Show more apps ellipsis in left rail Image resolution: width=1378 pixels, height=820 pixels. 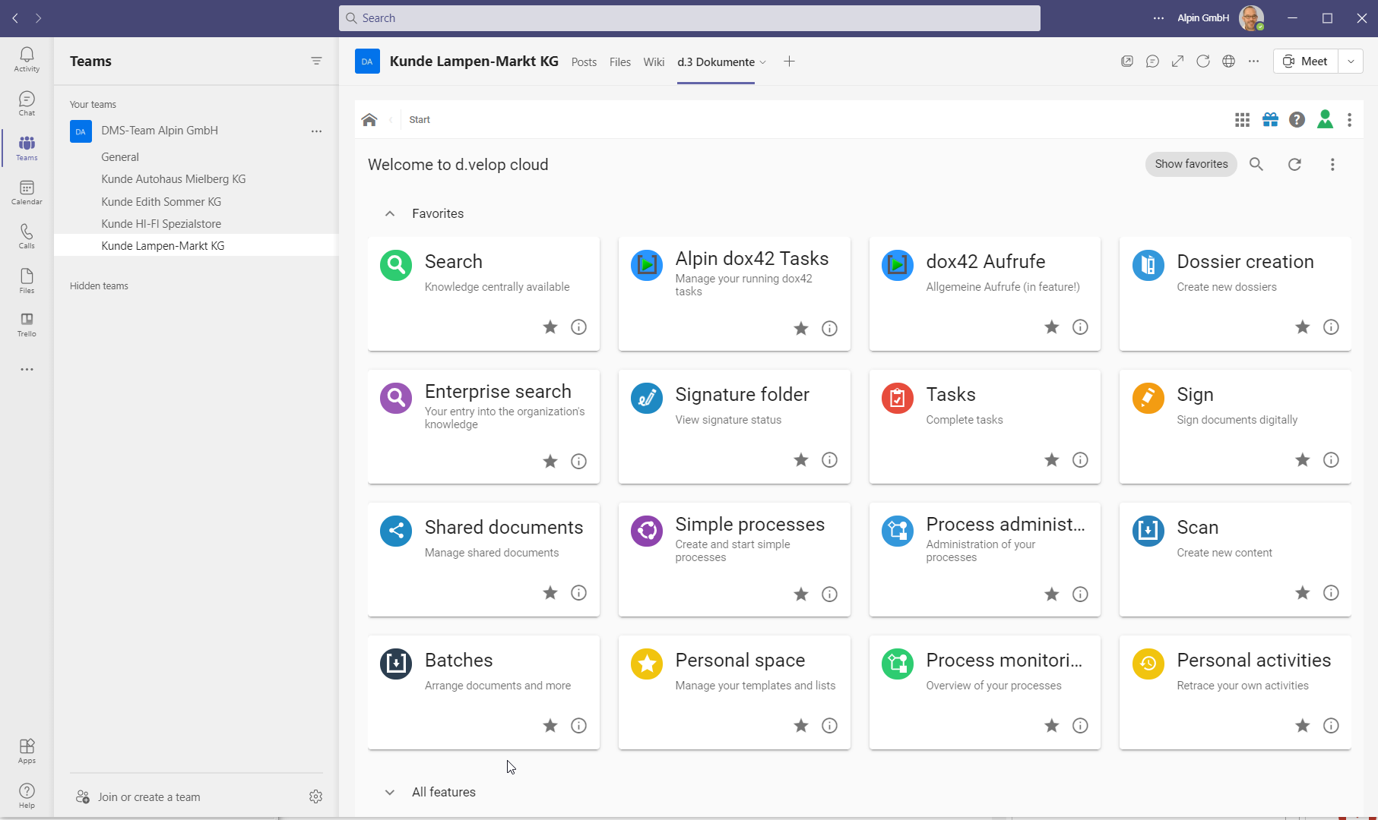[x=27, y=369]
